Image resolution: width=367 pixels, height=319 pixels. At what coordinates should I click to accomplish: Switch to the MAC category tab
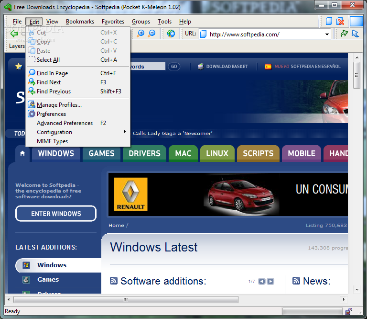(x=183, y=153)
